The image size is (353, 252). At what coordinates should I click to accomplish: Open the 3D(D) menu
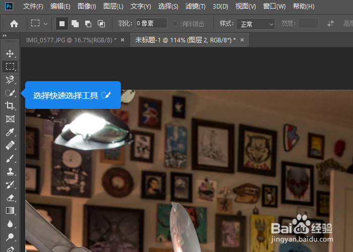[220, 6]
